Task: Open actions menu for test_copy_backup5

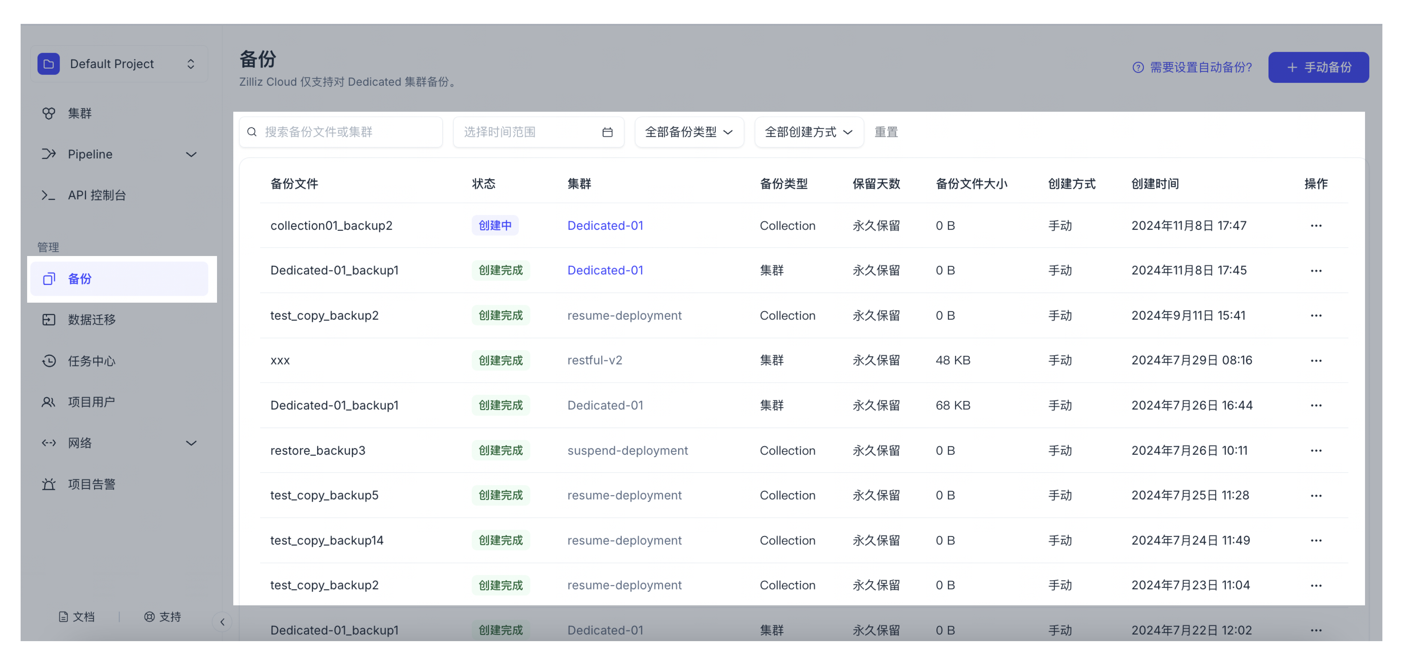Action: [1316, 496]
